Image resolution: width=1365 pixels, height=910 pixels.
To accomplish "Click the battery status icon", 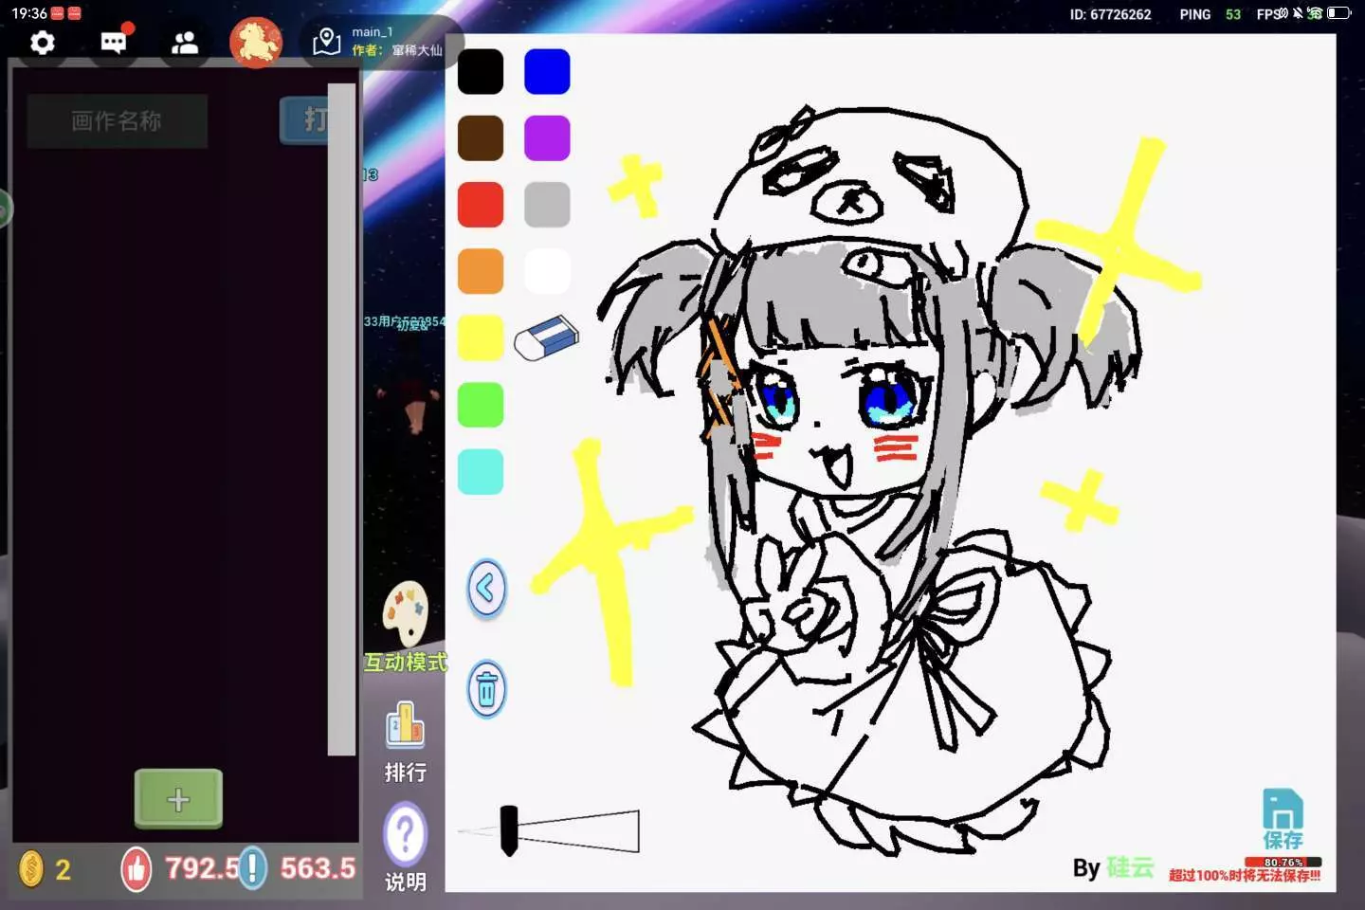I will coord(1338,13).
